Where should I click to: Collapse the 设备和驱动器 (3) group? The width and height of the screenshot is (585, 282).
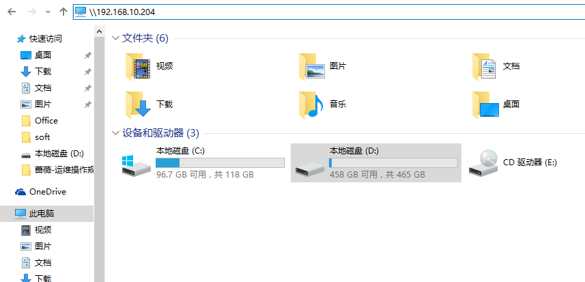pos(115,132)
